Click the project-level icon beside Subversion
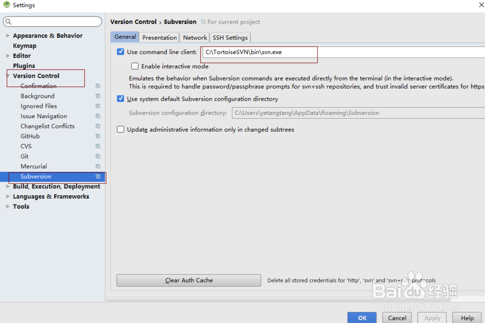 [98, 176]
